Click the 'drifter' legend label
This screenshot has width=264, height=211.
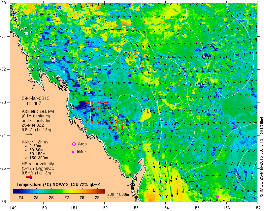pyautogui.click(x=81, y=152)
